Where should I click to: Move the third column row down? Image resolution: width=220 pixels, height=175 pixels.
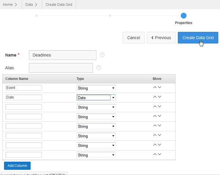pyautogui.click(x=159, y=107)
